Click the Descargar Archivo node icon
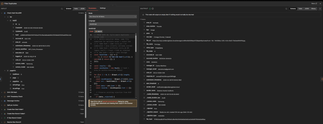This screenshot has width=323, height=124. point(5,101)
